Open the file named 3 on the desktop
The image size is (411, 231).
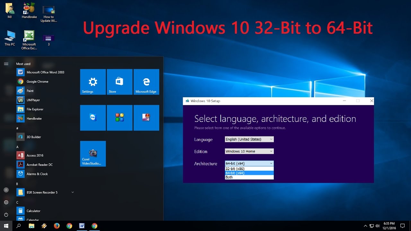48,40
